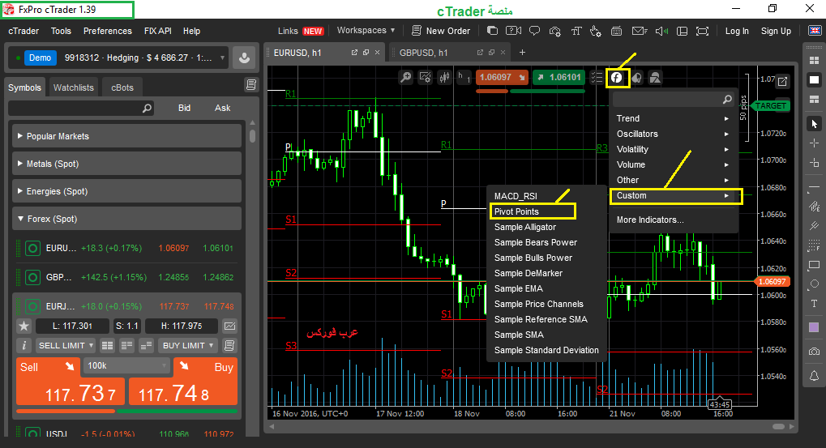Click the purple color swatch in right sidebar
The image size is (826, 448).
814,327
